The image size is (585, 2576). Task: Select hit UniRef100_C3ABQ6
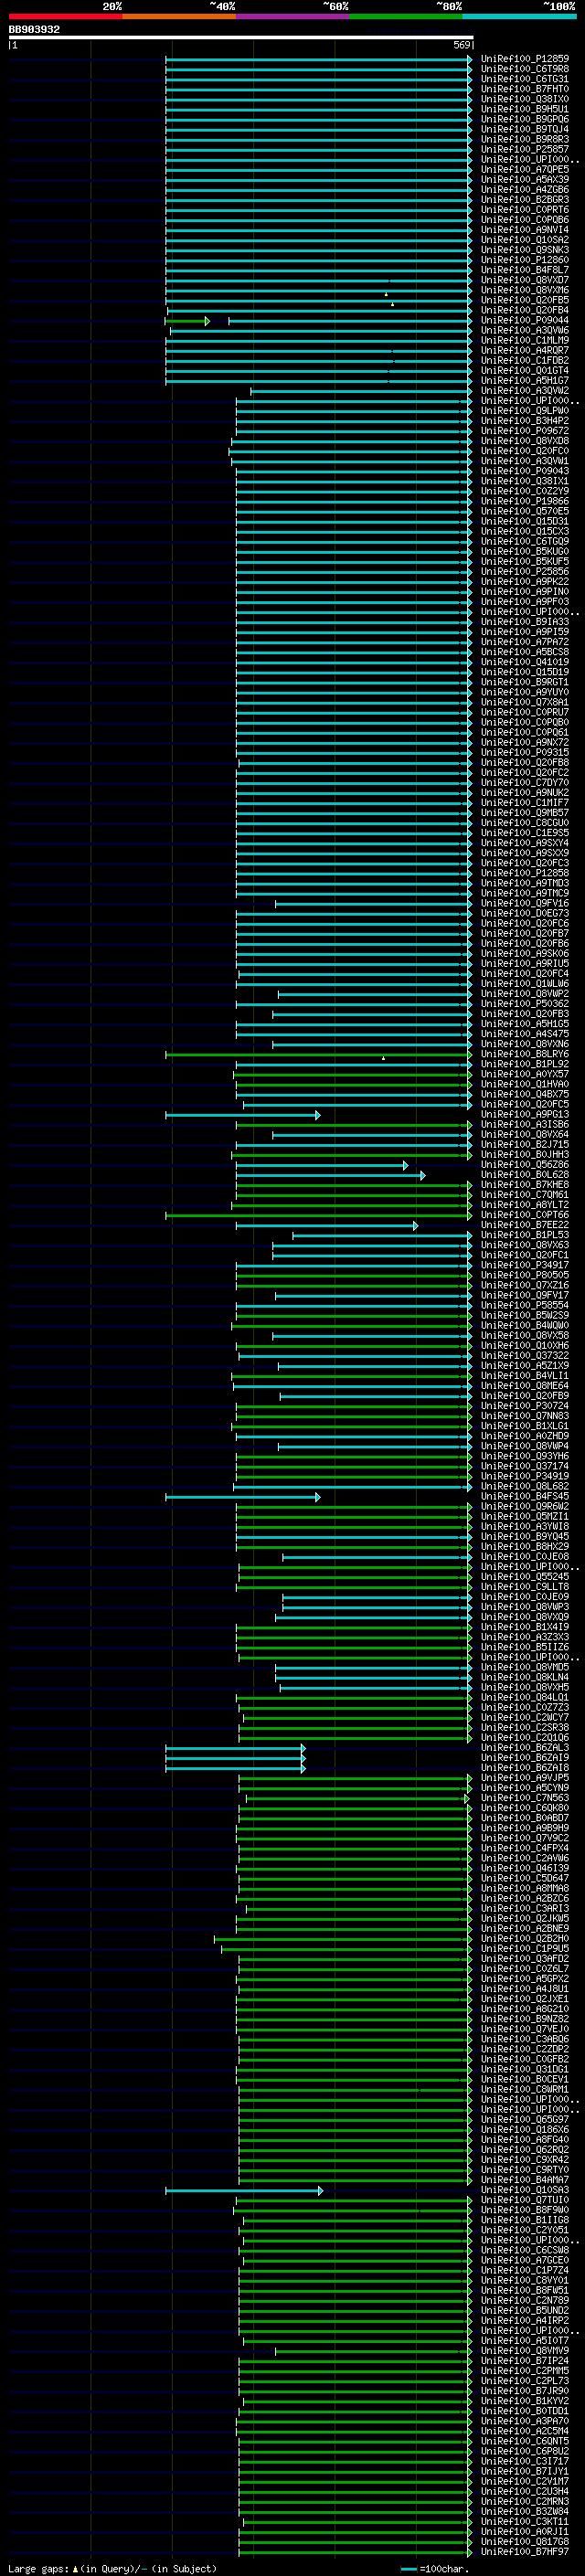click(x=524, y=2038)
